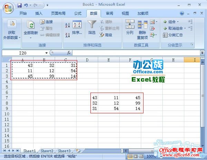This screenshot has height=160, width=207.
Task: Switch to the 公式 tab
Action: (78, 13)
